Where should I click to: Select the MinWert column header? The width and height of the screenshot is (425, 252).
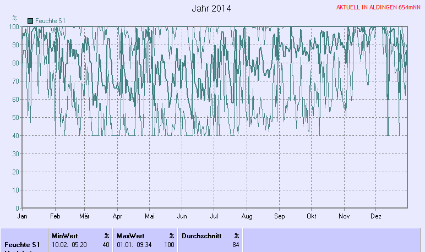coord(65,235)
